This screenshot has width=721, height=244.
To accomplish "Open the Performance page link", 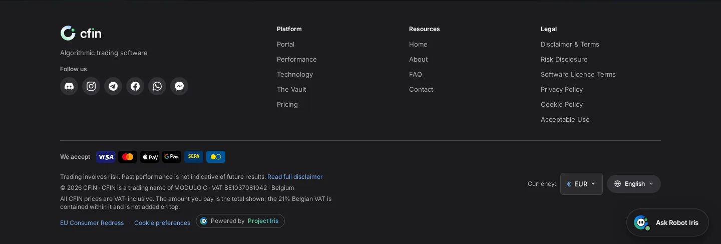I will click(x=297, y=59).
